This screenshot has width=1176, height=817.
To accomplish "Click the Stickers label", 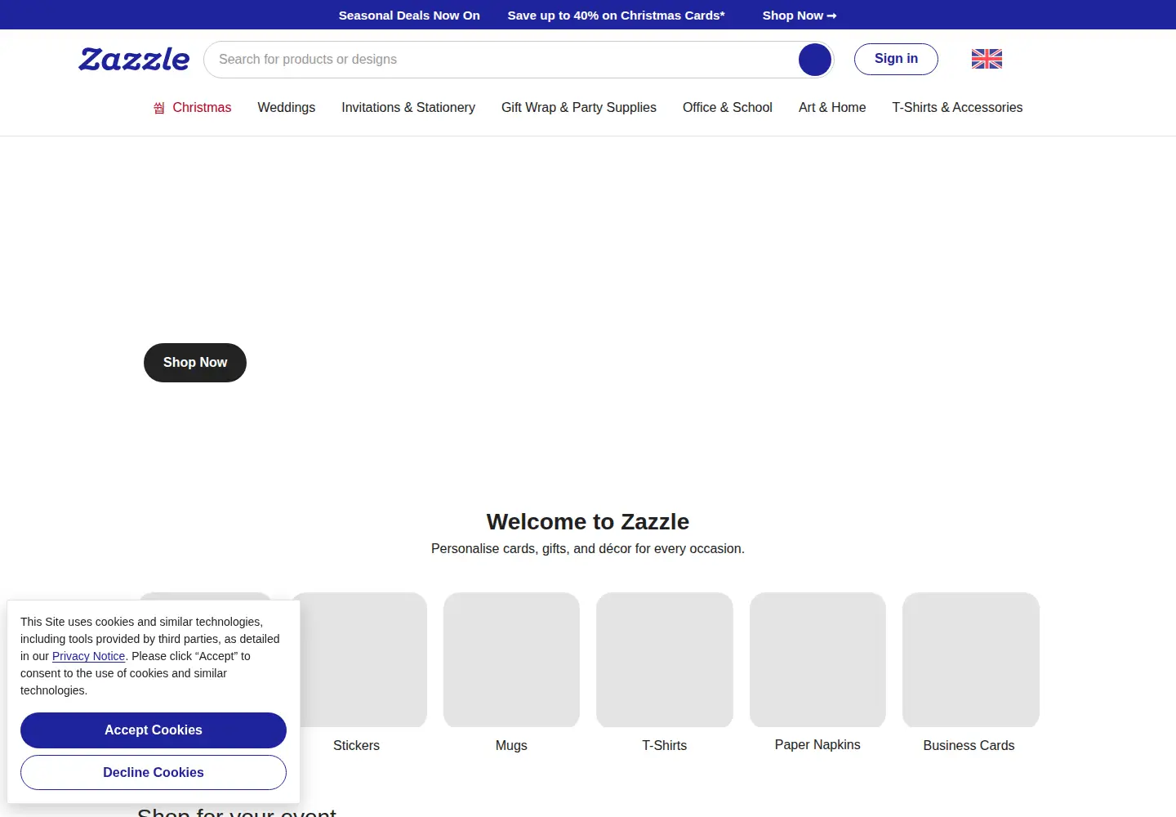I will pyautogui.click(x=356, y=746).
